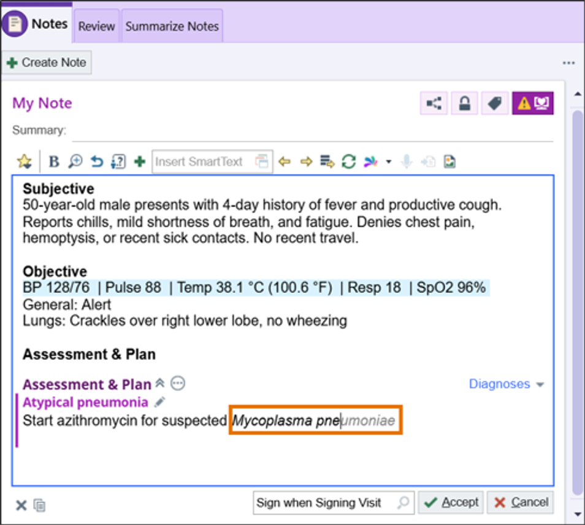Image resolution: width=585 pixels, height=525 pixels.
Task: Click the Create Note button
Action: click(47, 63)
